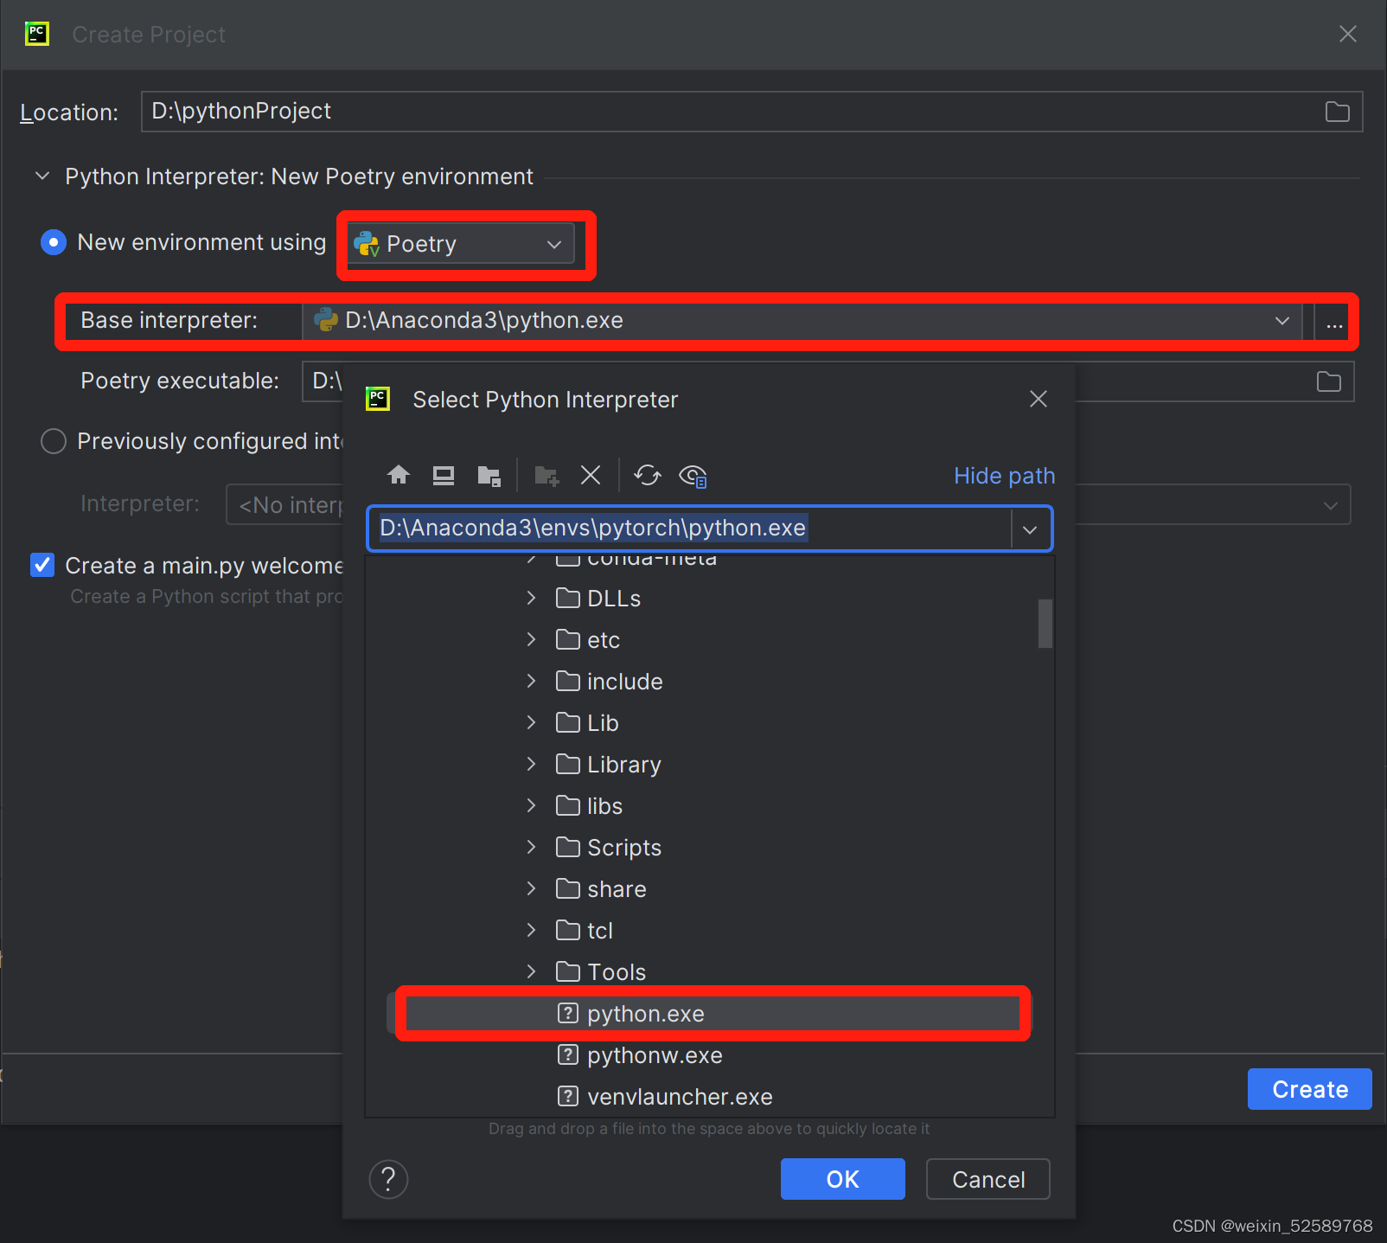1387x1243 pixels.
Task: Jump to the desktop directory icon
Action: [x=444, y=475]
